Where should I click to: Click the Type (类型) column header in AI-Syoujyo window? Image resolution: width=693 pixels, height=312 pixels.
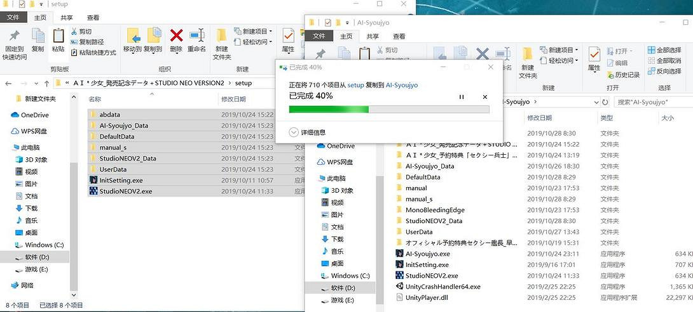pos(607,118)
